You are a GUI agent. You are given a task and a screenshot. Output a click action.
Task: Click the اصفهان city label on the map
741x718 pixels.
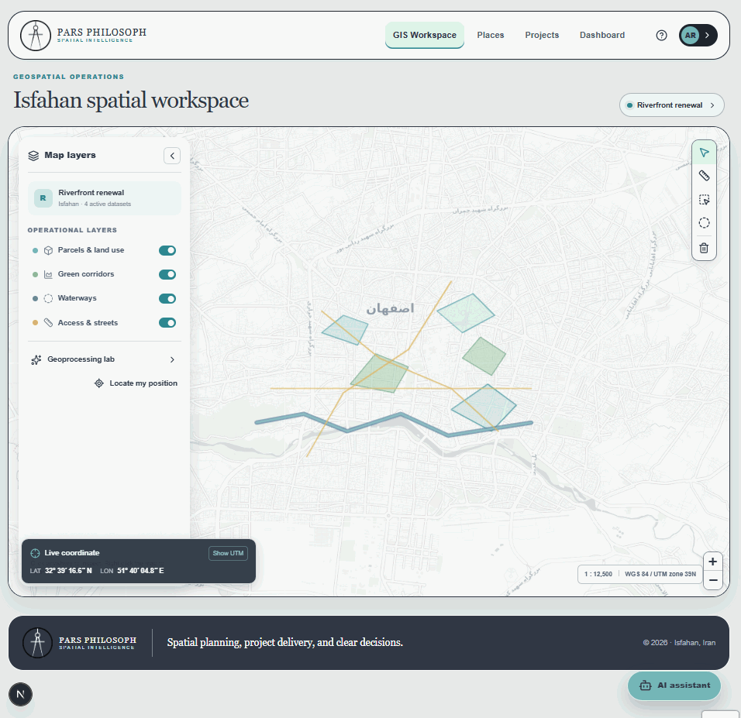pyautogui.click(x=390, y=308)
